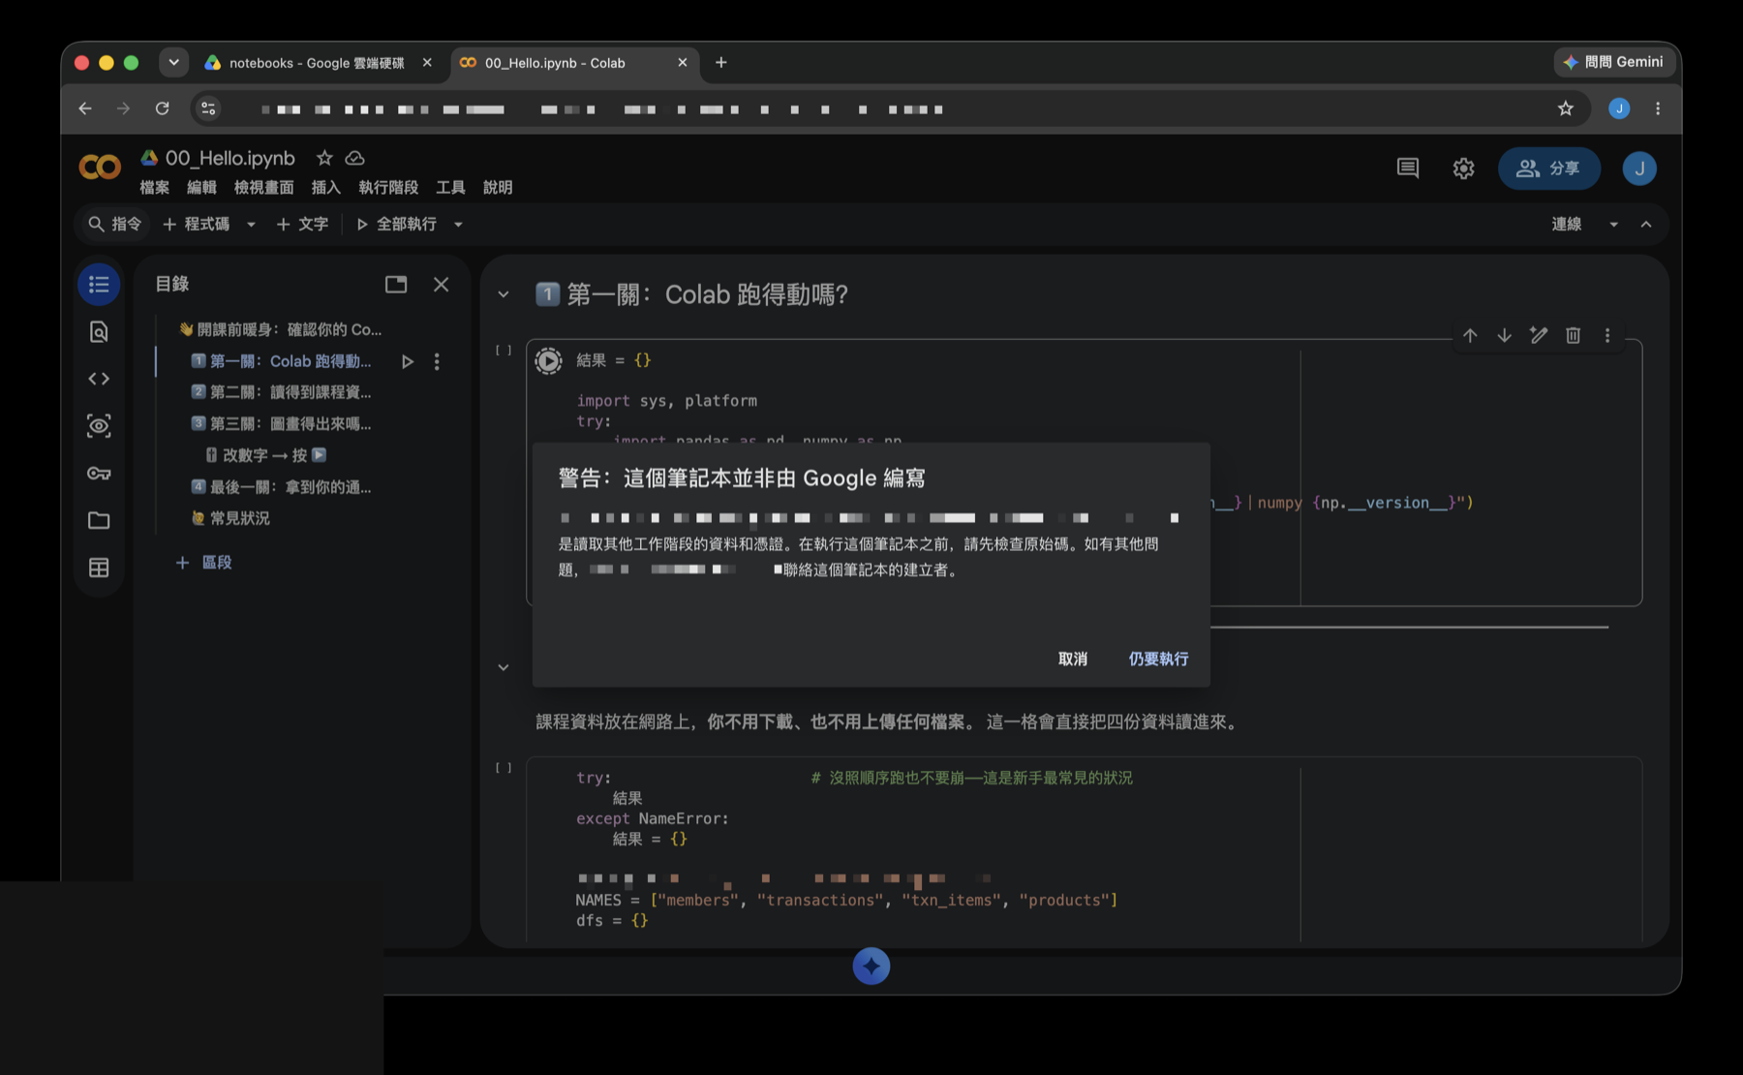Open the 執行階段 menu

pos(388,188)
